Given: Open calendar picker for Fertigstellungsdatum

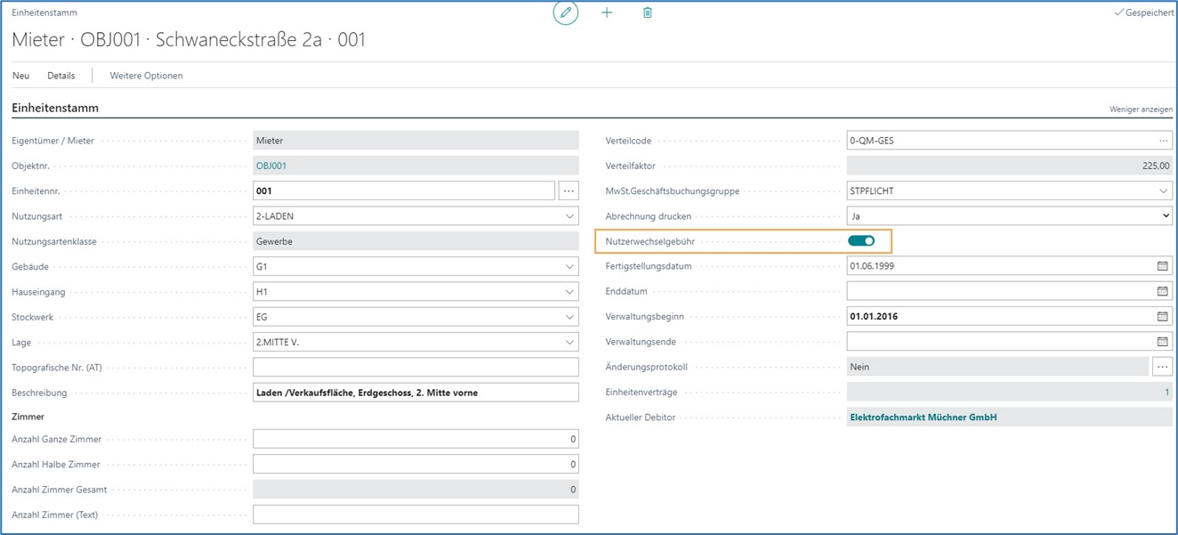Looking at the screenshot, I should pyautogui.click(x=1162, y=266).
